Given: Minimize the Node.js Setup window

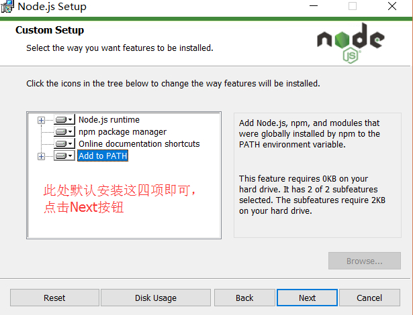Looking at the screenshot, I should 314,7.
